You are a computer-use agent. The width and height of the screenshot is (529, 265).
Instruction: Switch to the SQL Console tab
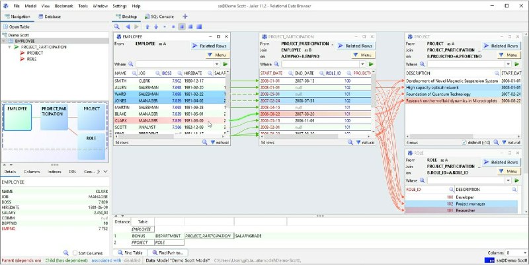[159, 17]
